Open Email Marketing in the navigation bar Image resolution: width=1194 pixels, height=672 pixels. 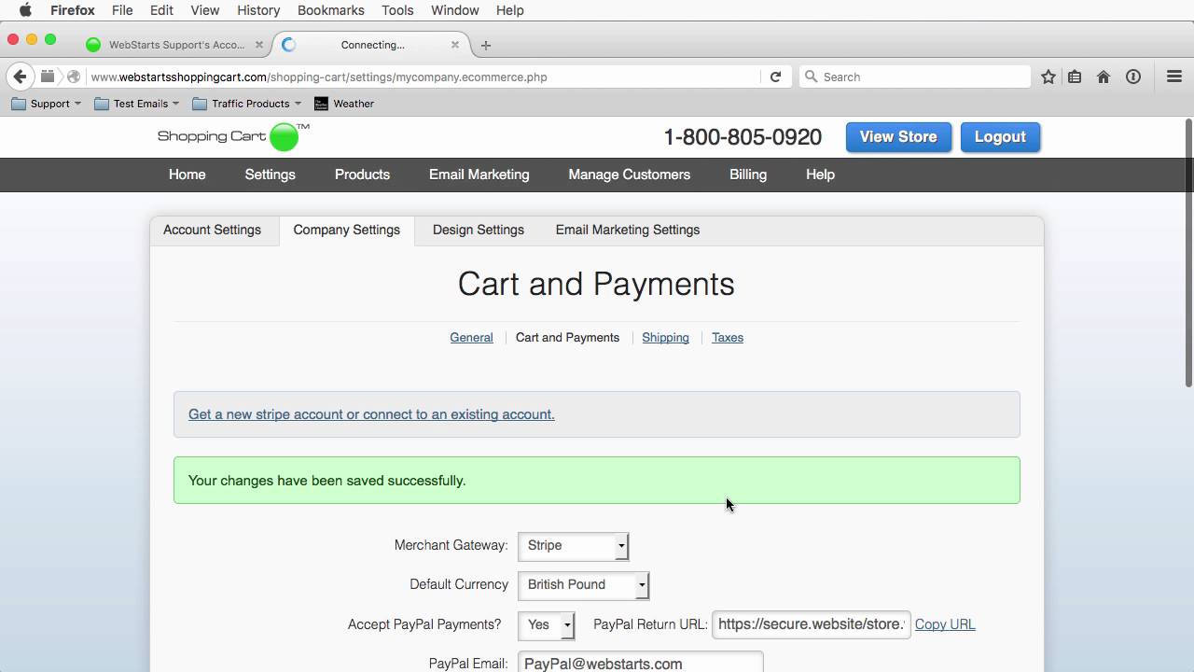[479, 175]
